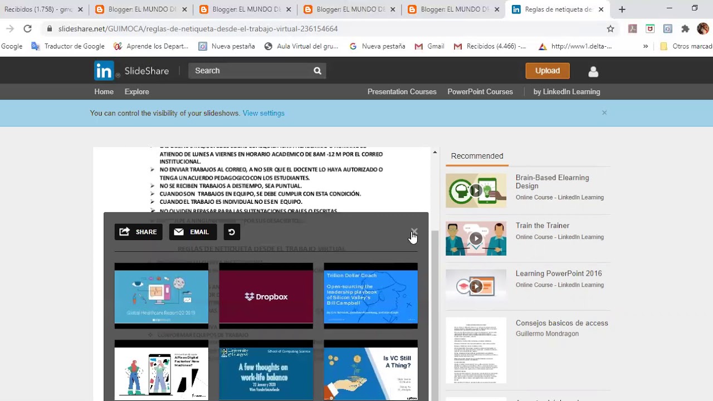Open work-life balance presentation thumbnail
Screen dimensions: 713x401
point(266,370)
